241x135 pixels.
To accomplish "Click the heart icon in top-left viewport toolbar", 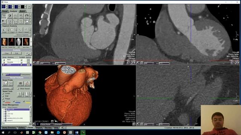I will [128, 63].
